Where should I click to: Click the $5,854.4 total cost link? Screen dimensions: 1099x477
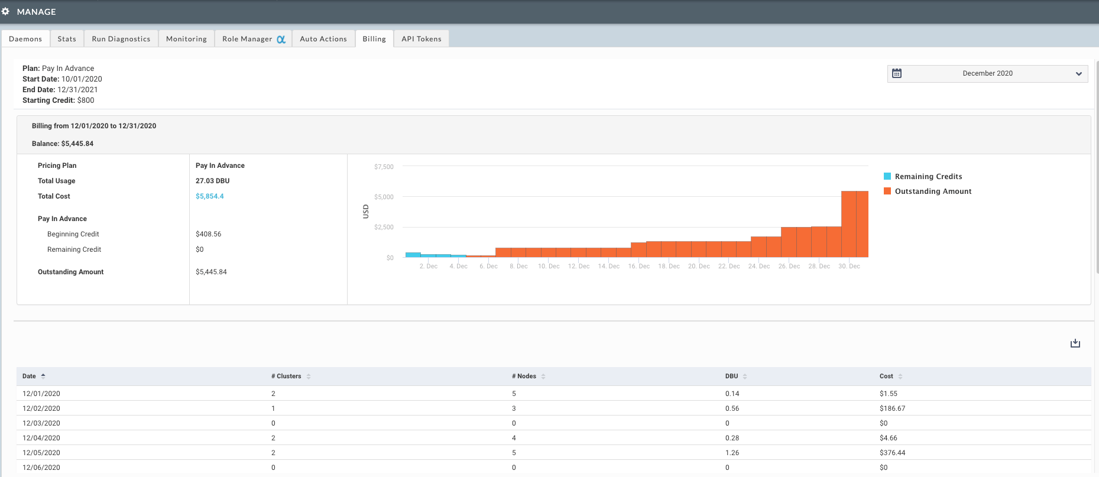pos(210,196)
